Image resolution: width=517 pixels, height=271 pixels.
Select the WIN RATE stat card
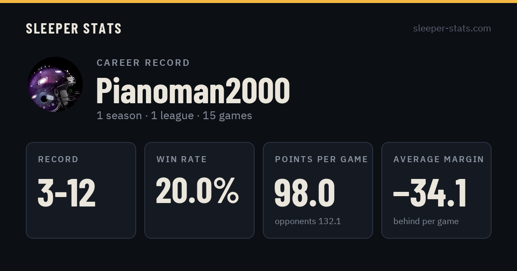(199, 190)
